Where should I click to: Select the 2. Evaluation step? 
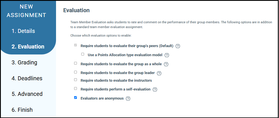(x=28, y=47)
